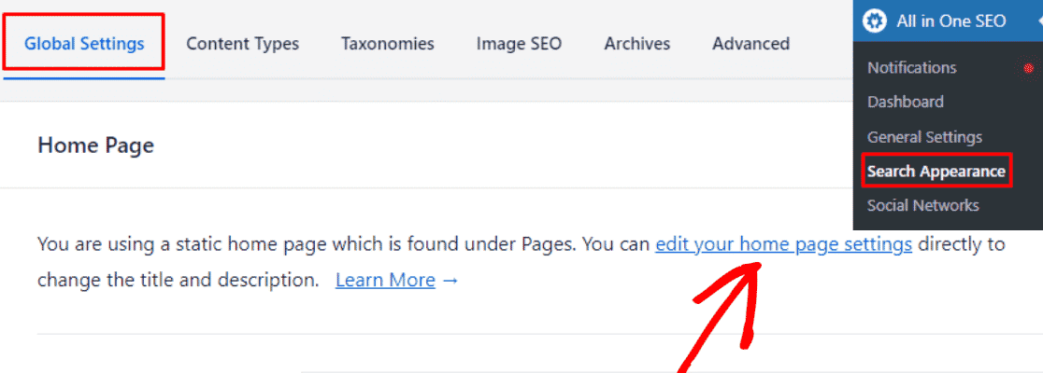Go to the Dashboard menu item
This screenshot has width=1043, height=373.
[906, 103]
